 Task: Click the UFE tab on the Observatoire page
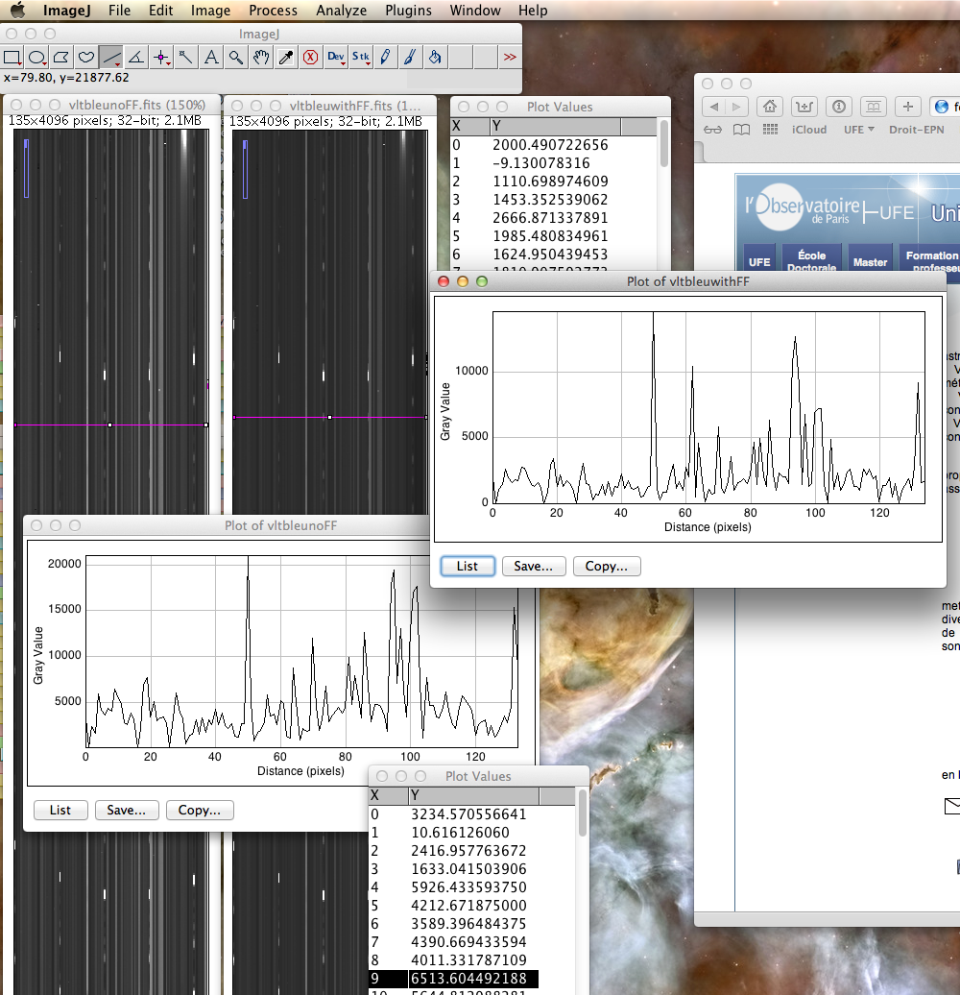(759, 261)
